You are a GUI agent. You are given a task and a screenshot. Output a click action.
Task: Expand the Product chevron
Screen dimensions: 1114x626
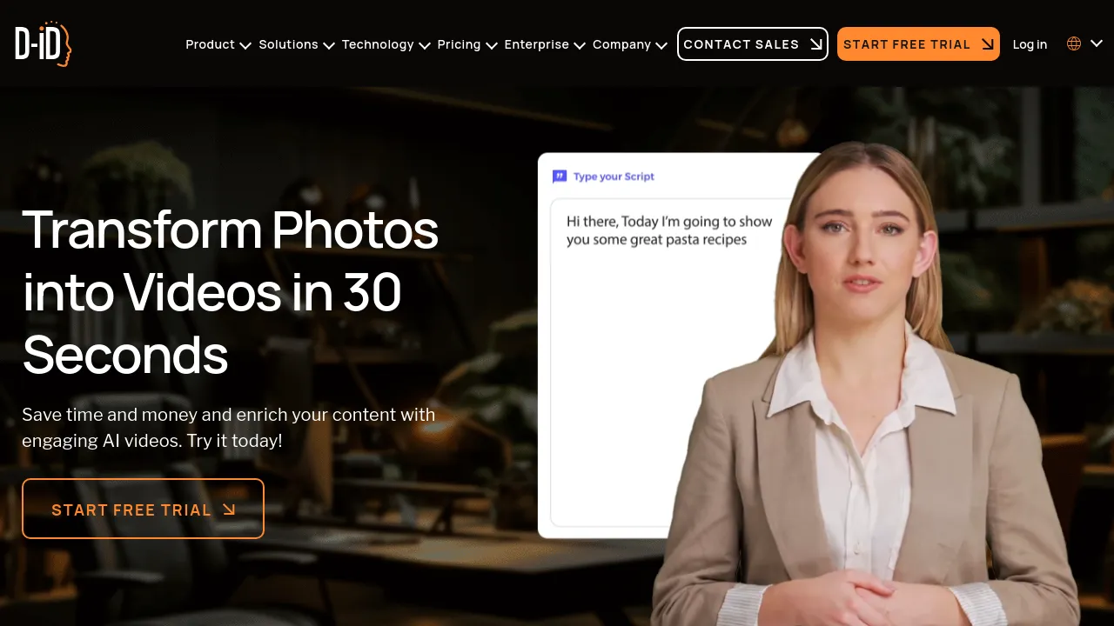tap(245, 45)
